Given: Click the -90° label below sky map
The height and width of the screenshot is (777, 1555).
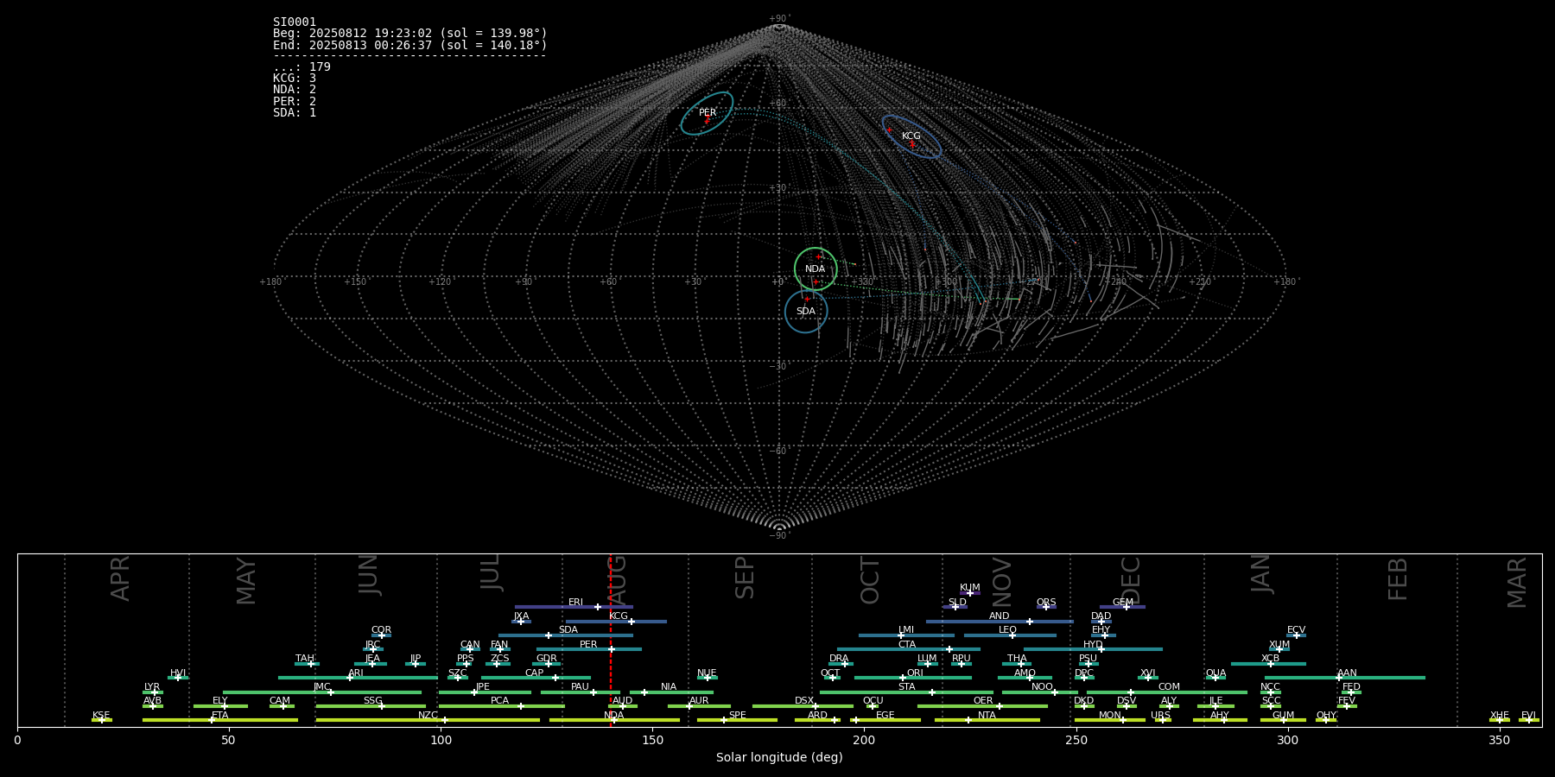Looking at the screenshot, I should click(x=779, y=536).
